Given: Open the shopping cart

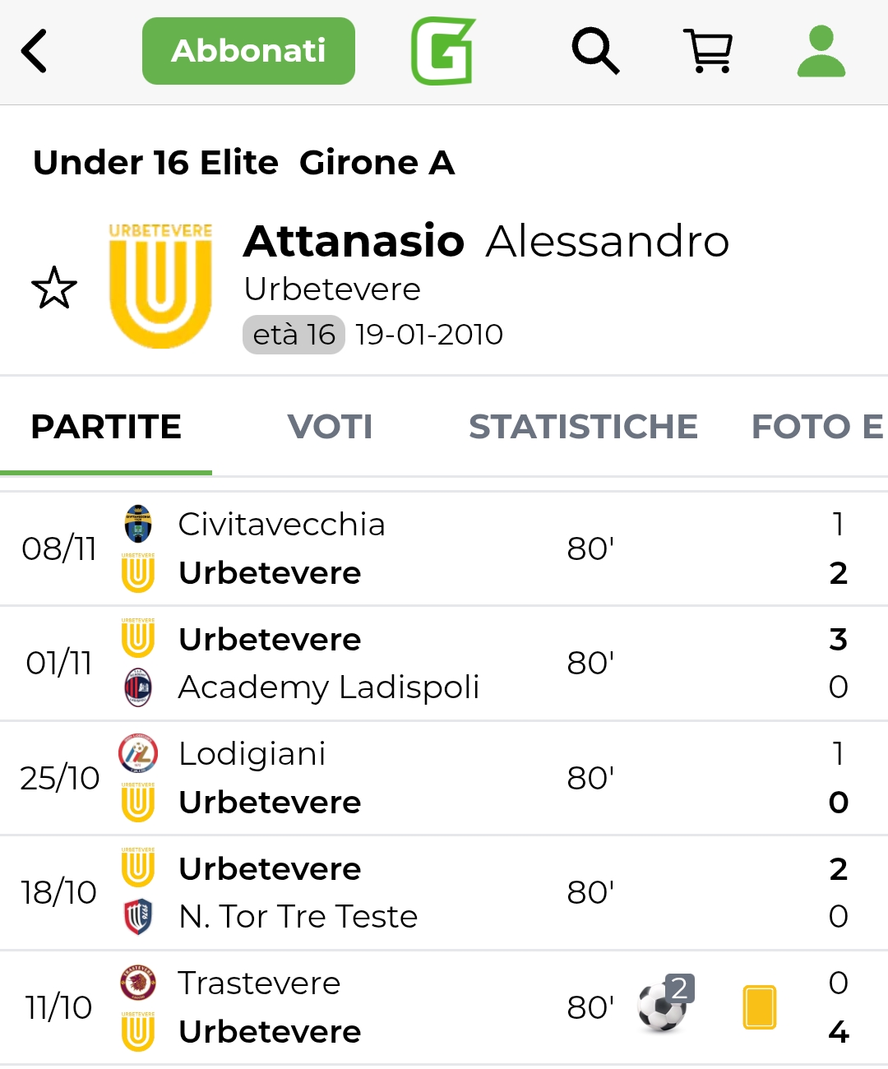Looking at the screenshot, I should (709, 51).
